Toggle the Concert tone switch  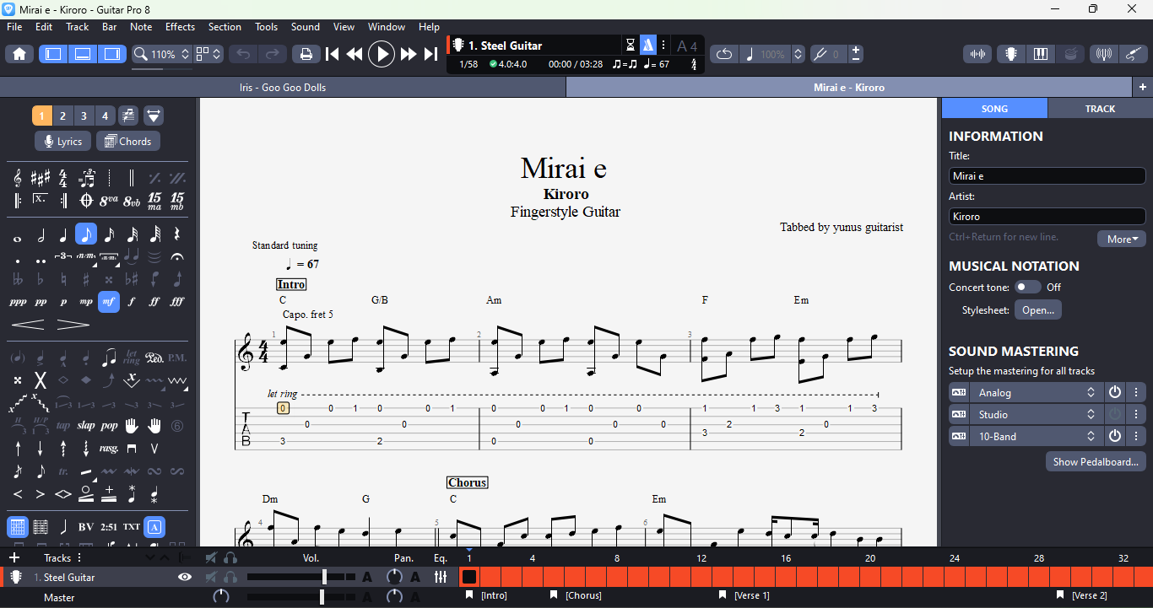coord(1027,288)
